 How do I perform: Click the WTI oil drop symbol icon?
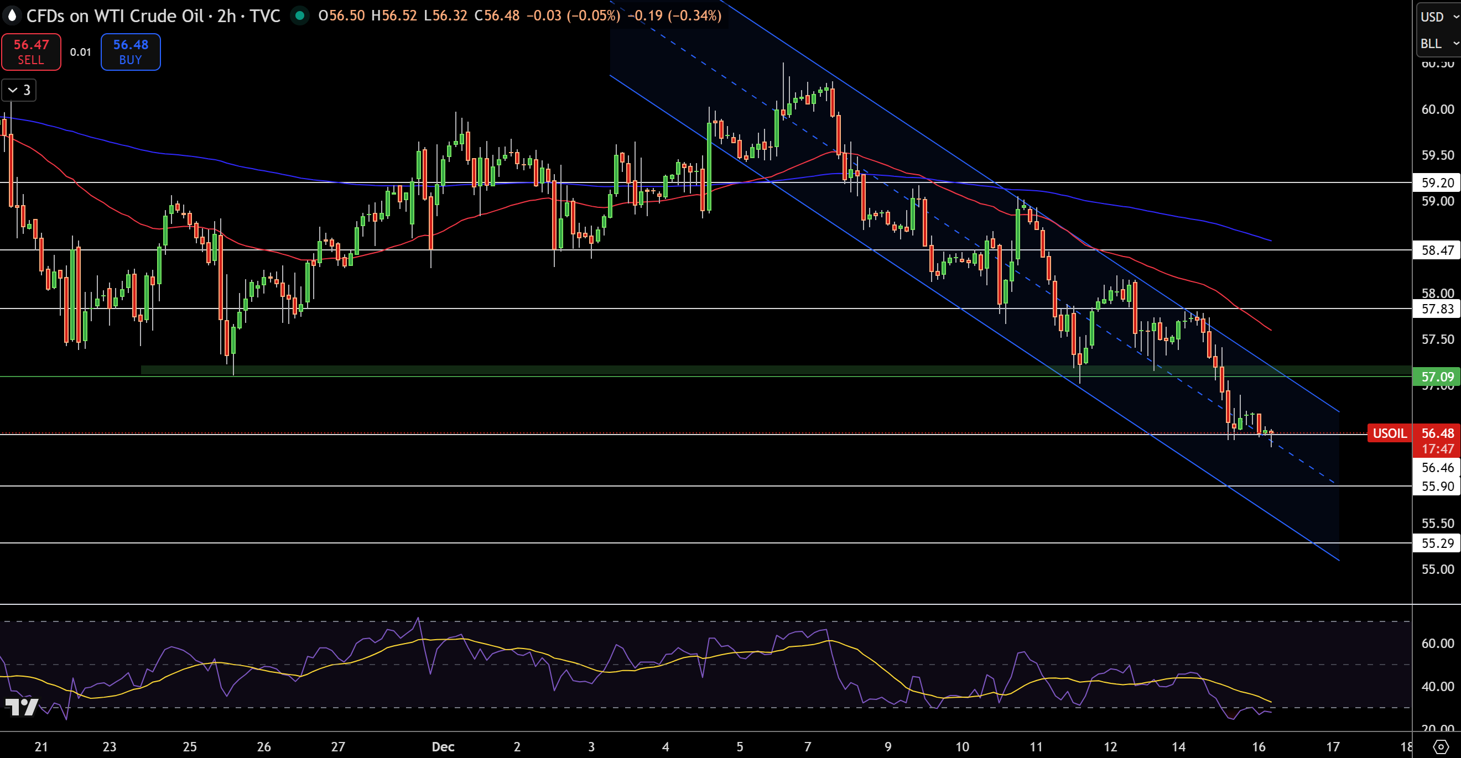point(12,15)
